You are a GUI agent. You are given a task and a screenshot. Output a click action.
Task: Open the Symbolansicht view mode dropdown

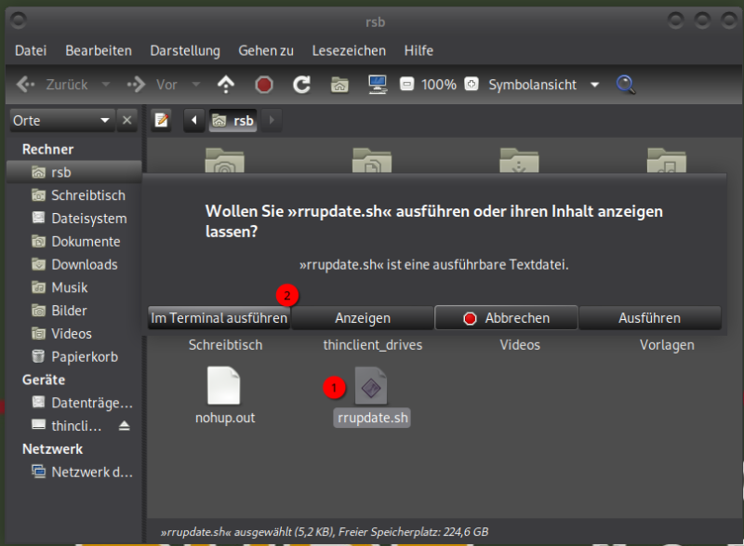pyautogui.click(x=595, y=85)
